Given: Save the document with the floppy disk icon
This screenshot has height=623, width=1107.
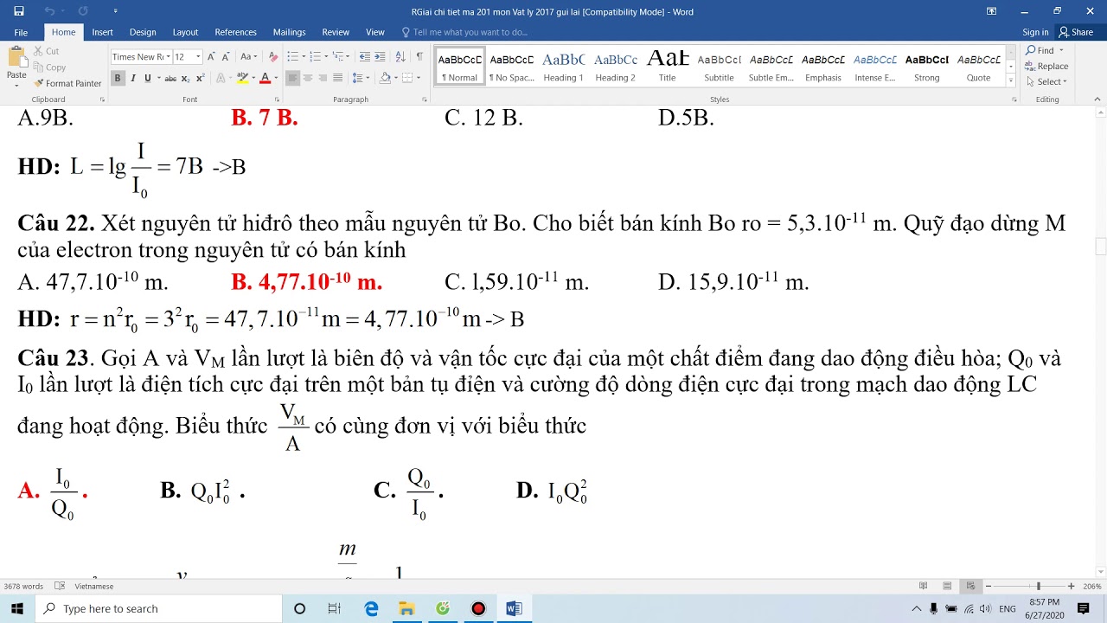Looking at the screenshot, I should pyautogui.click(x=19, y=11).
